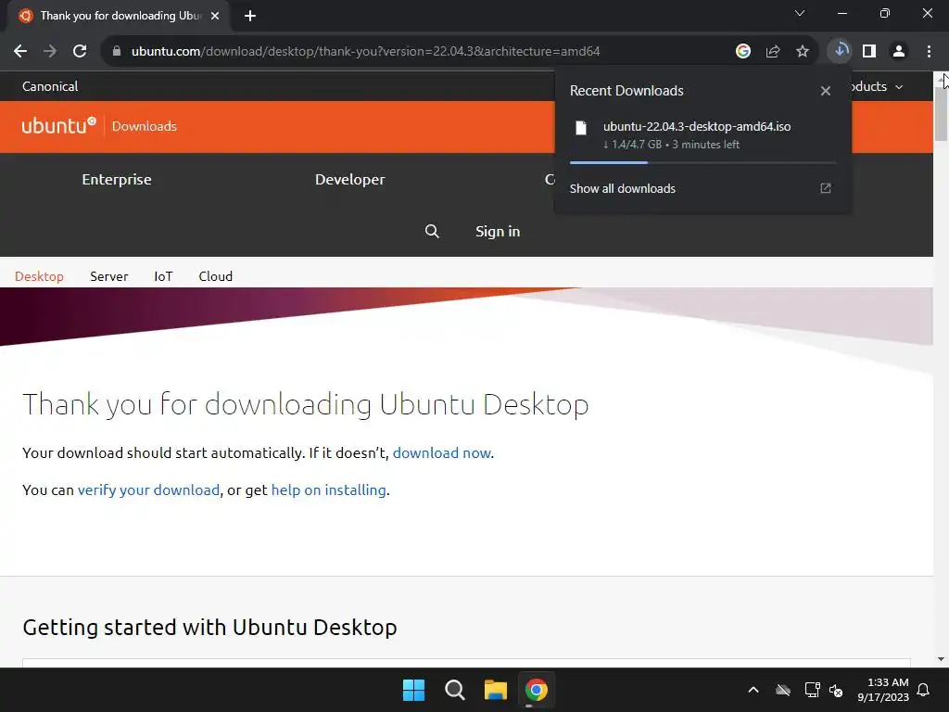This screenshot has width=949, height=712.
Task: Open the Developer menu
Action: (349, 180)
